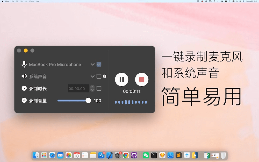Enable the 录制时长 checkbox
This screenshot has height=162, width=259.
pos(99,88)
